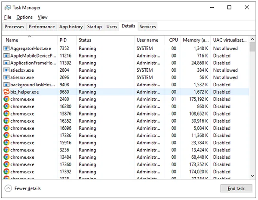Image resolution: width=258 pixels, height=200 pixels.
Task: Click memory value 384 K
Action: click(203, 70)
